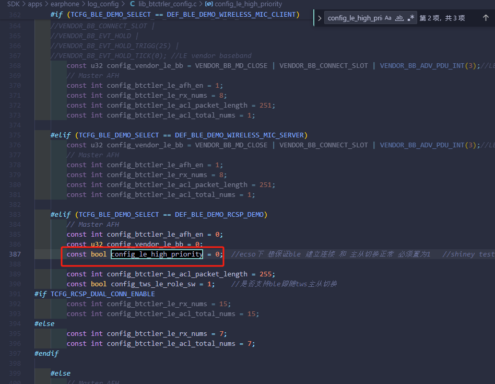
Task: Open the config_le_high_priority breadcrumb symbol
Action: (248, 4)
